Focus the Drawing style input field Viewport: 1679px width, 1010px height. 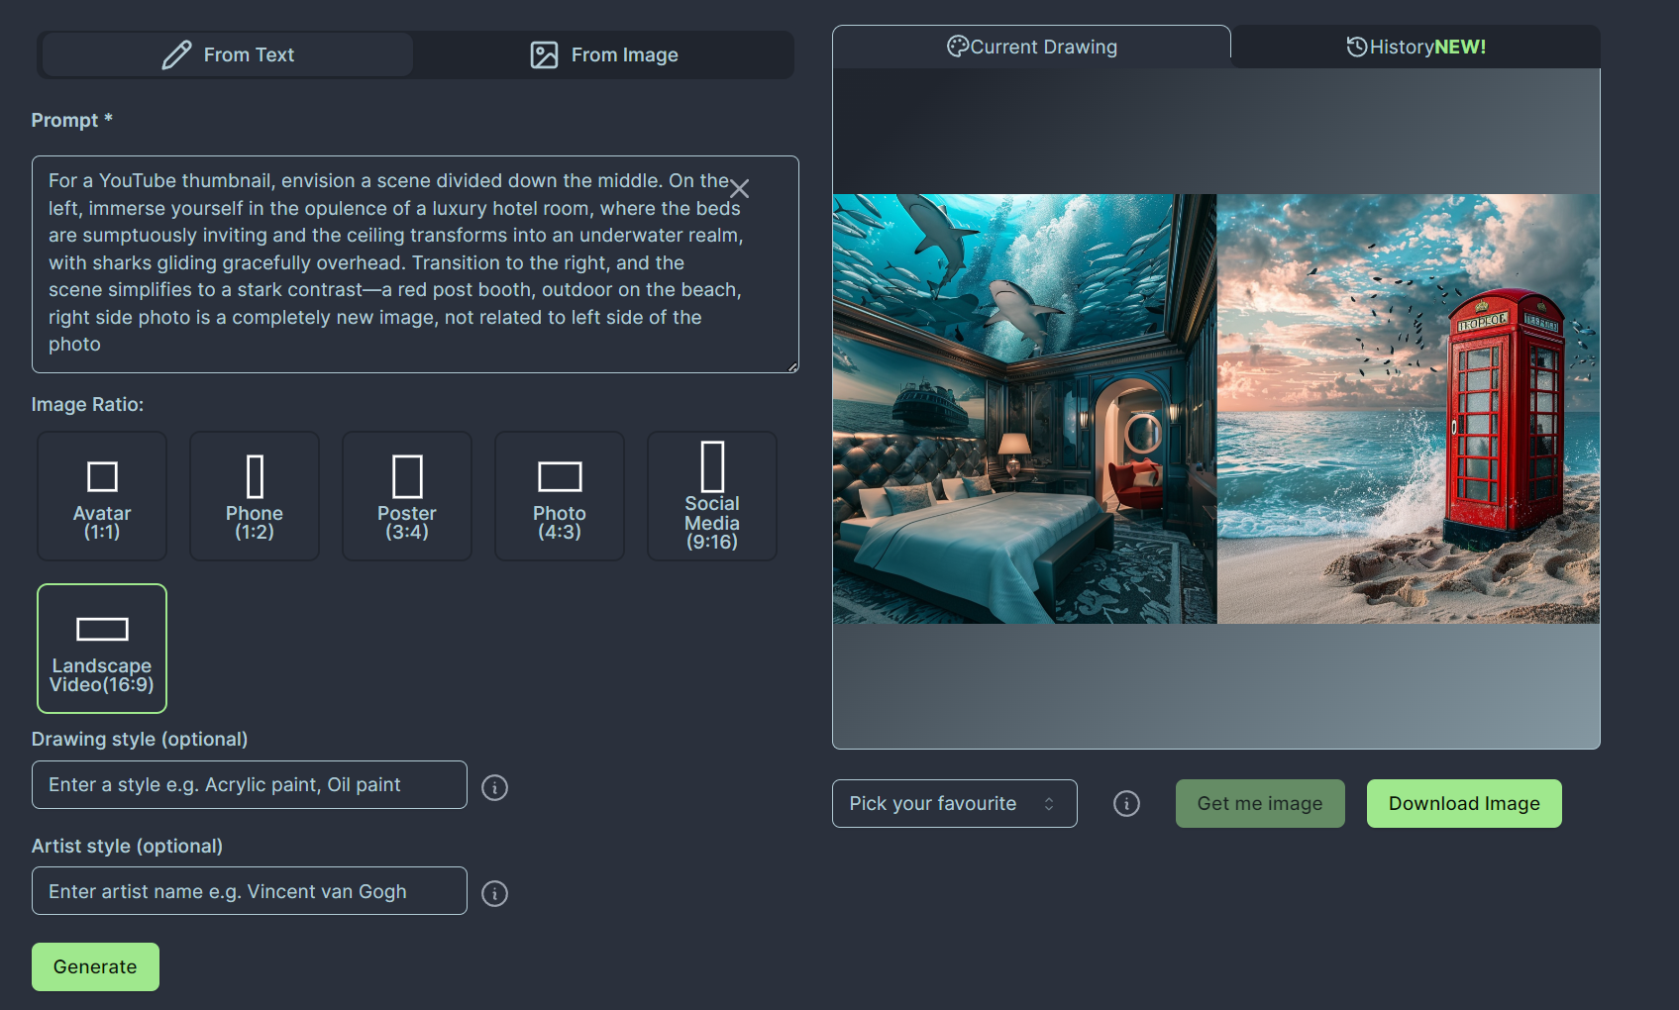click(250, 785)
